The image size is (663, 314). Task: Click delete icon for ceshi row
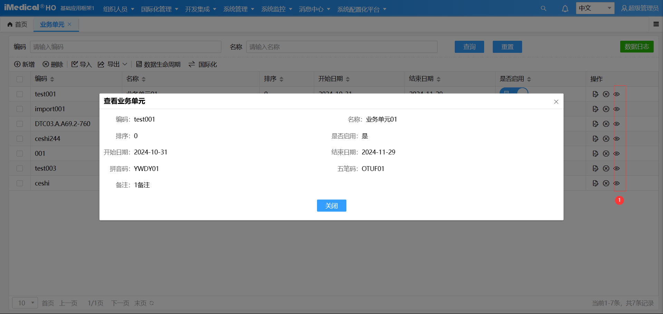click(606, 183)
